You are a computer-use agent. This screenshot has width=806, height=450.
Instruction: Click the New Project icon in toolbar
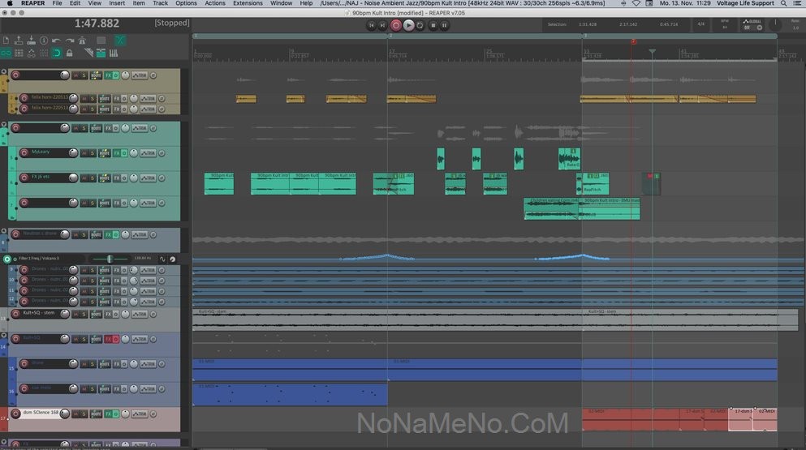pyautogui.click(x=6, y=40)
